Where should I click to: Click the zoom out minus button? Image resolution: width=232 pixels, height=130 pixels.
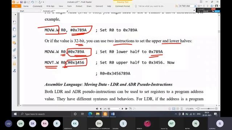click(198, 109)
